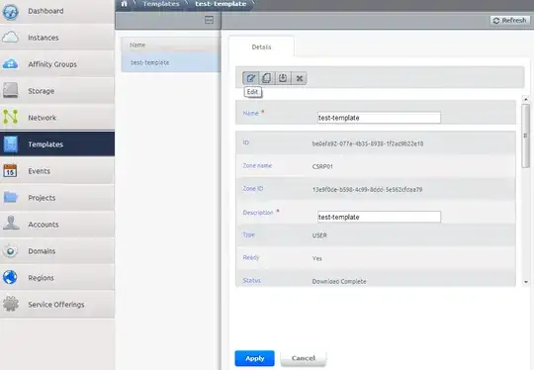Click the scrollbar up arrow
The width and height of the screenshot is (534, 370).
pos(526,99)
